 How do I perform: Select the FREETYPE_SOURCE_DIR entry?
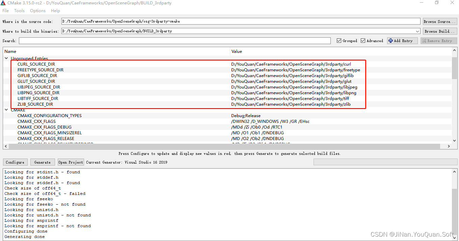[40, 70]
